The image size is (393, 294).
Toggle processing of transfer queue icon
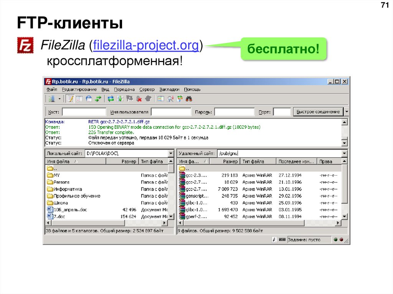point(120,99)
